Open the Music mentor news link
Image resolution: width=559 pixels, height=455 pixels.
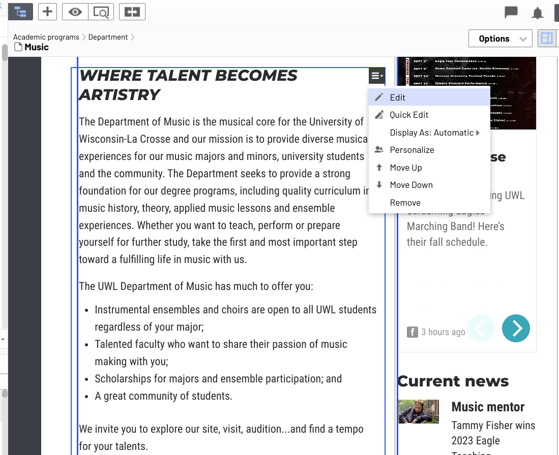(487, 407)
